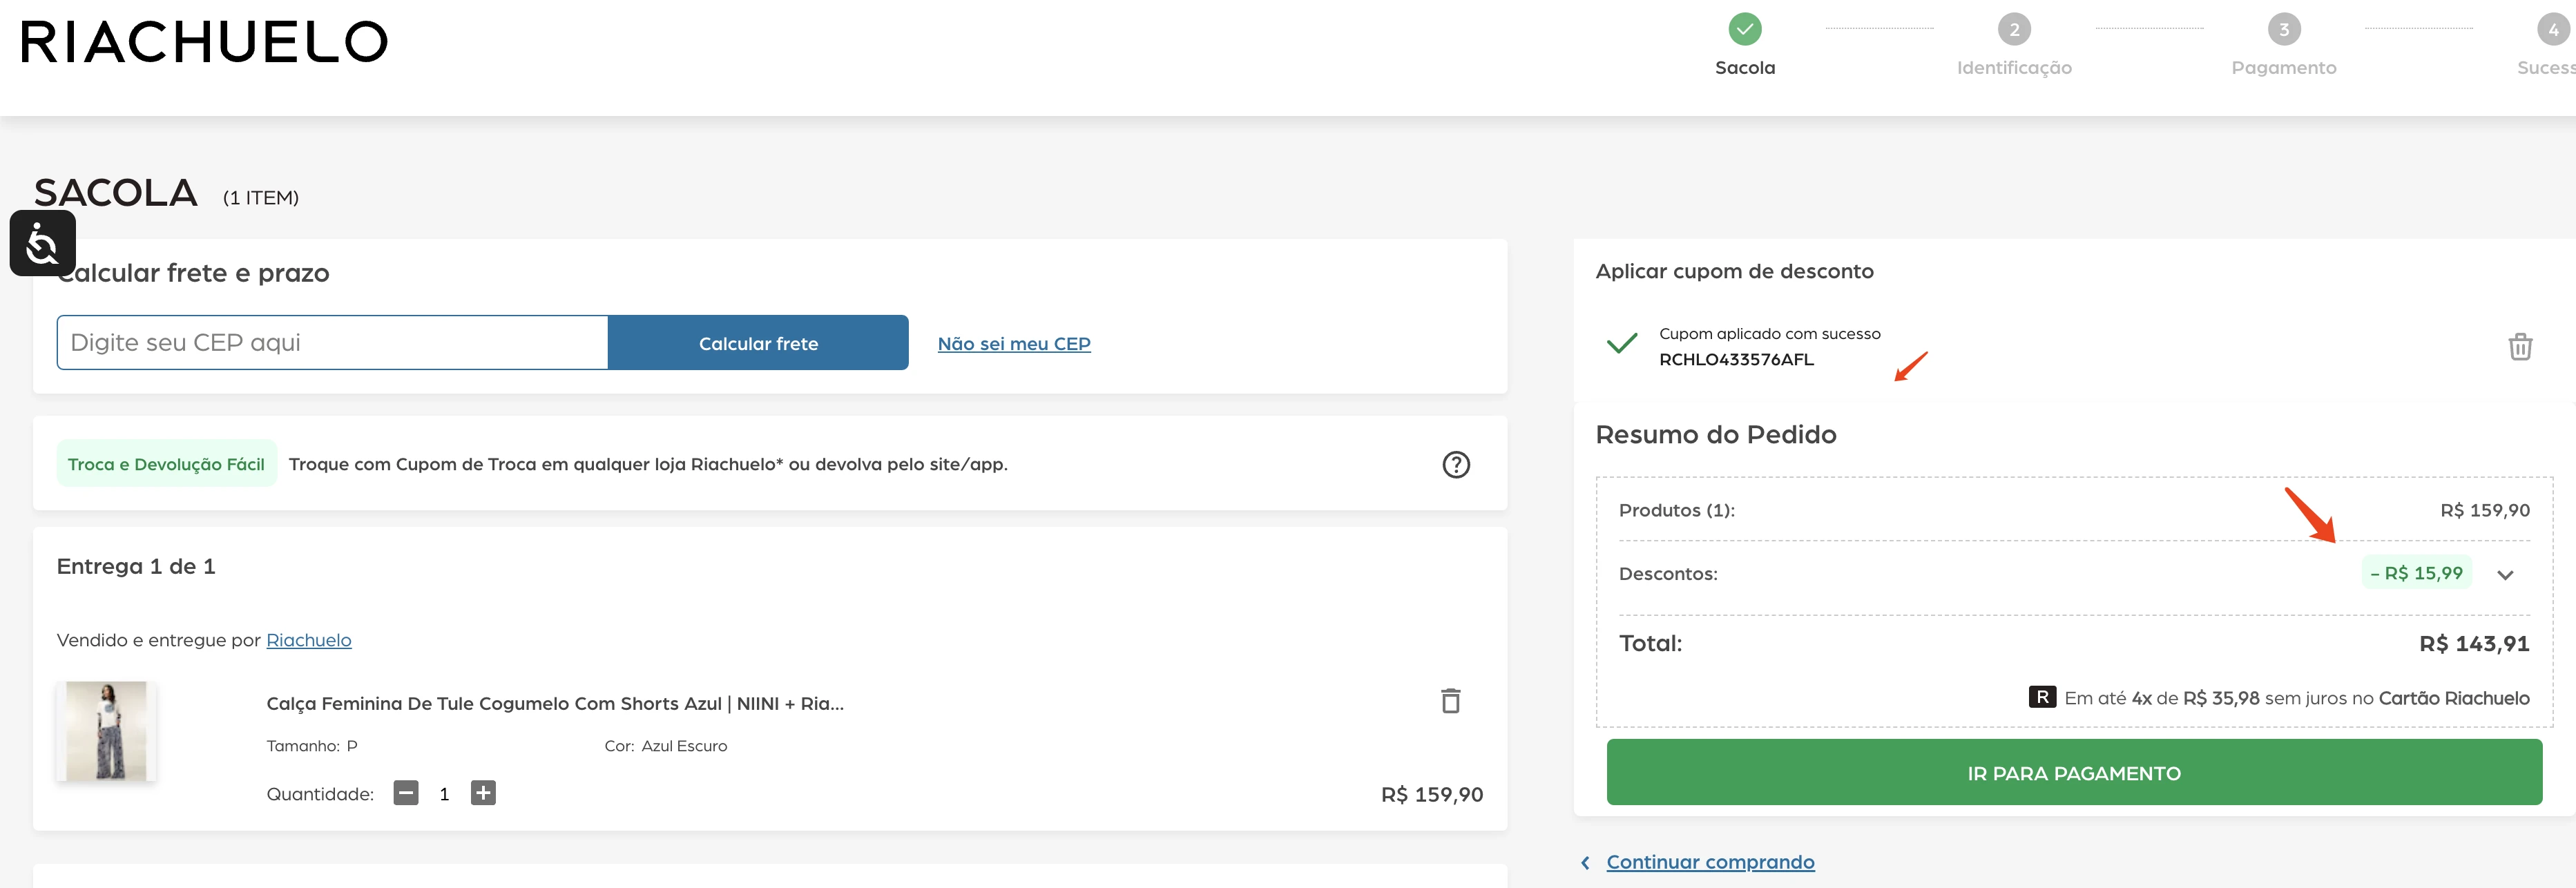Click the Pagamento step circle
The width and height of the screenshot is (2576, 888).
click(x=2284, y=29)
